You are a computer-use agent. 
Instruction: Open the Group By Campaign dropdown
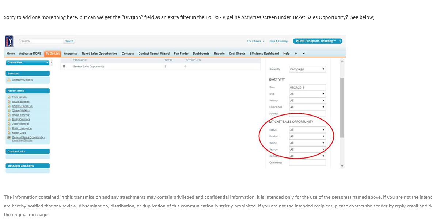click(x=307, y=69)
